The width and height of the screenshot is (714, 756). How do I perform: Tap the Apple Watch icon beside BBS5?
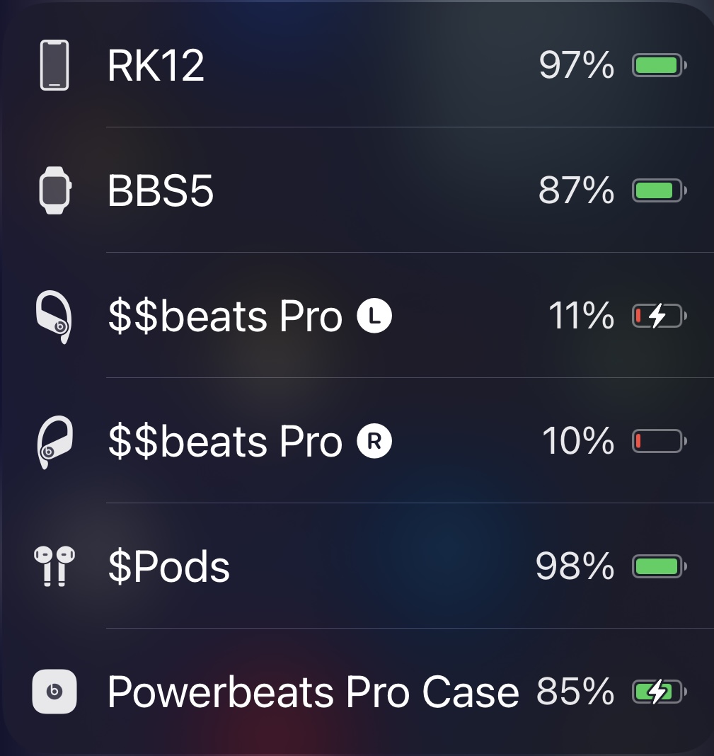tap(55, 190)
